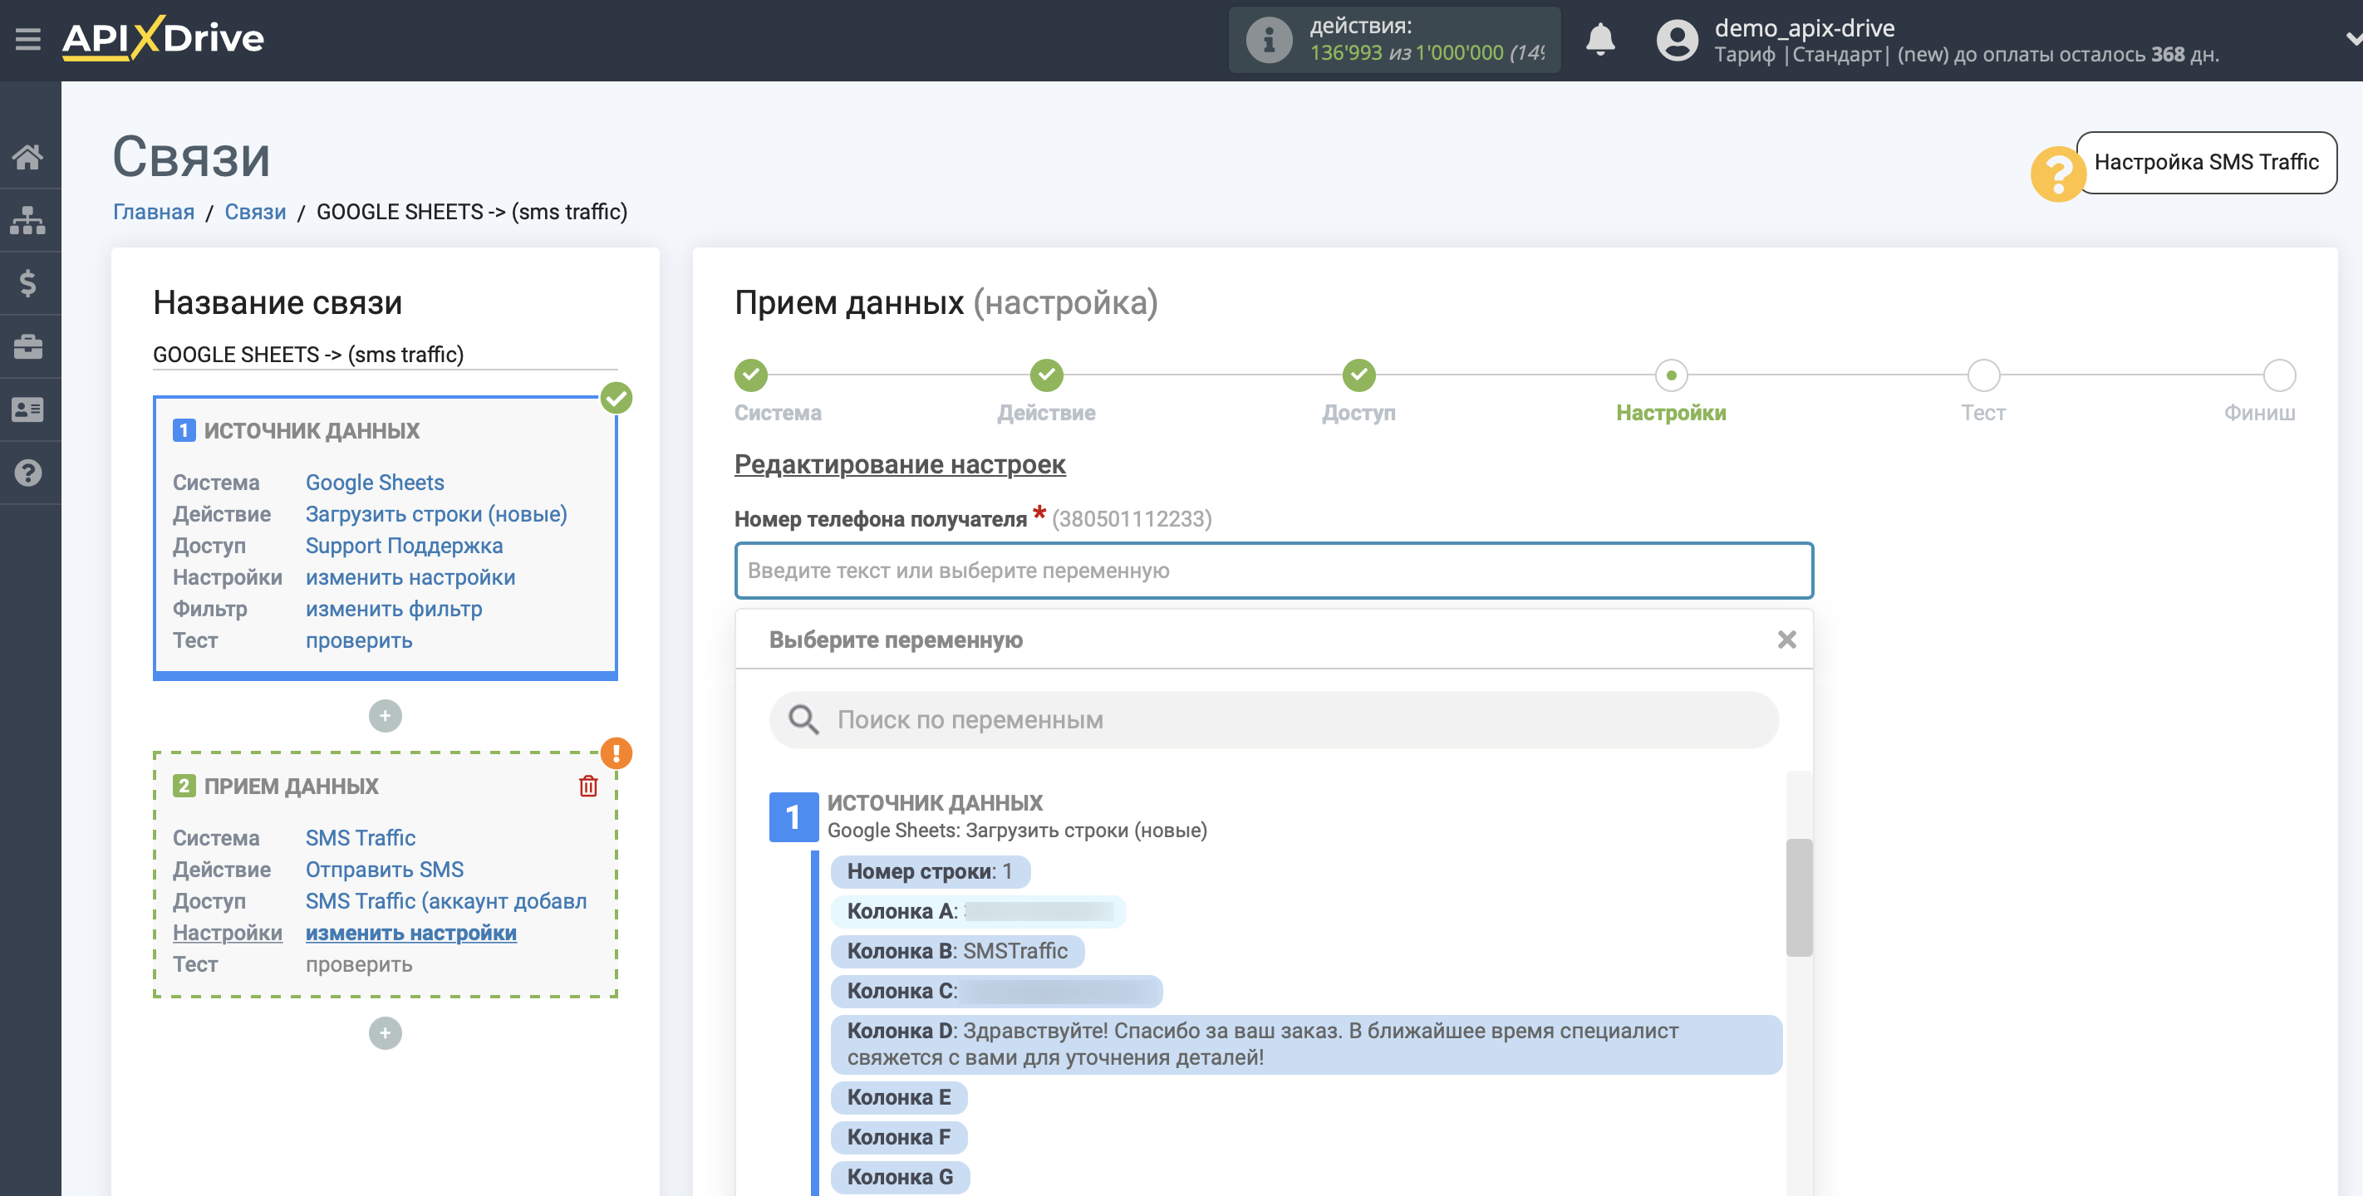Image resolution: width=2363 pixels, height=1196 pixels.
Task: Select the Номер строки variable
Action: 929,871
